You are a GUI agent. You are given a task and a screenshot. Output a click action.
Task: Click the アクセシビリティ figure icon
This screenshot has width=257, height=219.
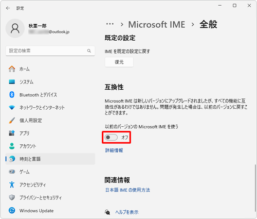(12, 184)
